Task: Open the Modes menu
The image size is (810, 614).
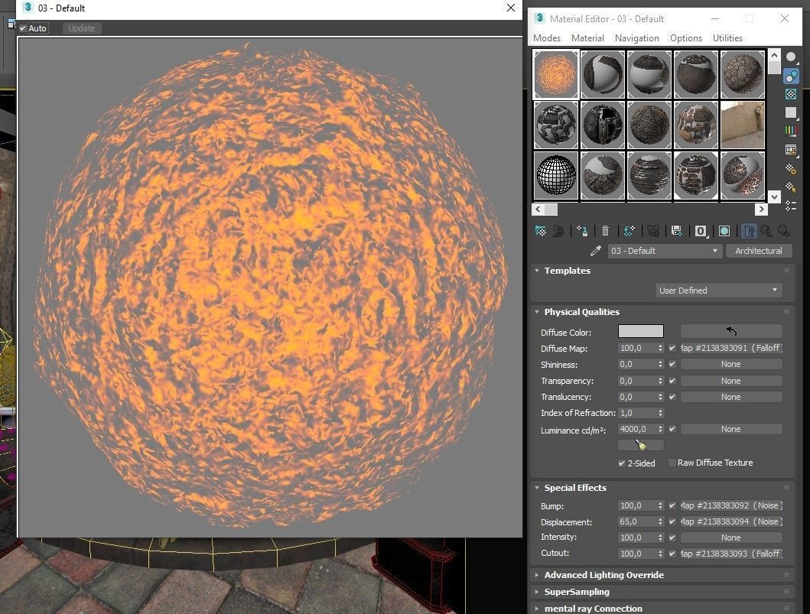Action: click(x=547, y=38)
